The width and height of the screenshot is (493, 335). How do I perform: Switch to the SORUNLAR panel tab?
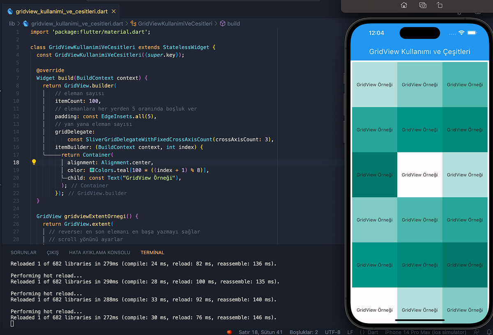click(x=23, y=252)
